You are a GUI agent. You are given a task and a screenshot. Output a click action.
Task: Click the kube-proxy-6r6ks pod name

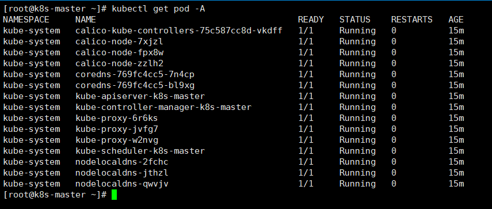pos(117,118)
